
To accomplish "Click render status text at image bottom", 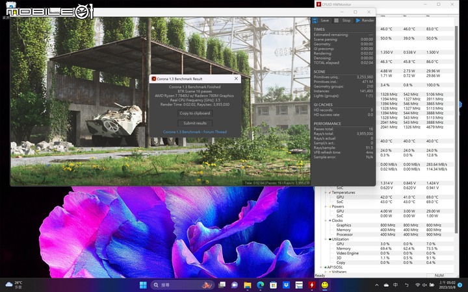I will pos(277,183).
